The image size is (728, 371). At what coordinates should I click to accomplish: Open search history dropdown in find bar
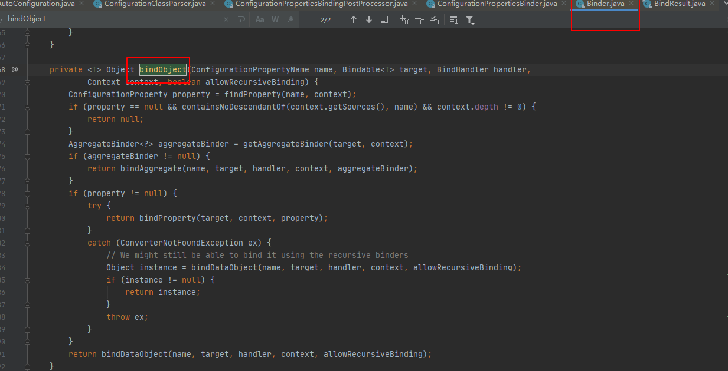pos(2,19)
